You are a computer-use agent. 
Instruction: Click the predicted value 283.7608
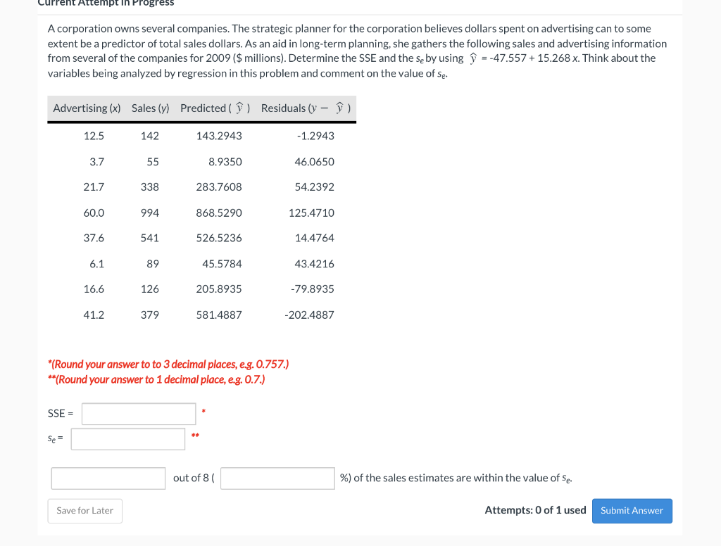tap(219, 187)
